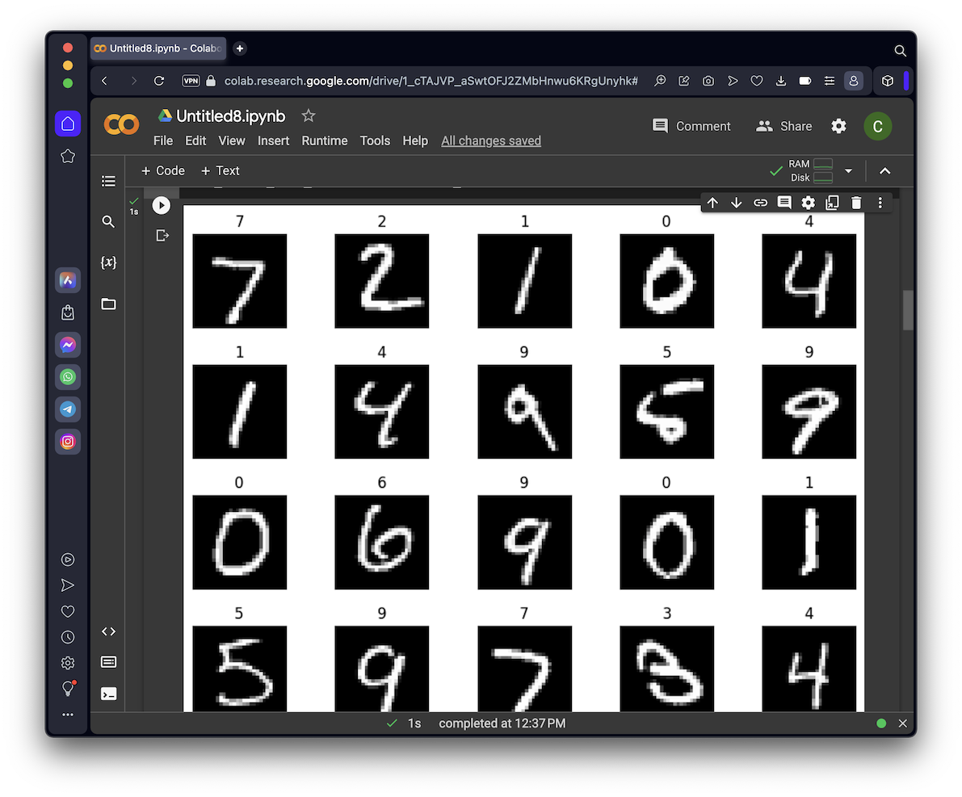Clear cell output icon
This screenshot has height=797, width=962.
(x=162, y=236)
